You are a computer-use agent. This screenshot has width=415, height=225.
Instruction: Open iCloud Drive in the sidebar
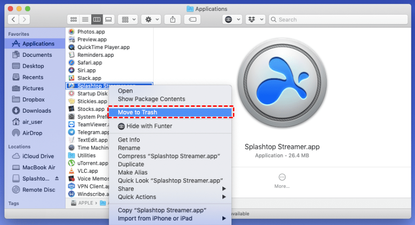click(x=35, y=156)
